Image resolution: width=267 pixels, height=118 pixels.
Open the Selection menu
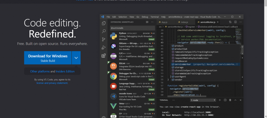click(123, 17)
